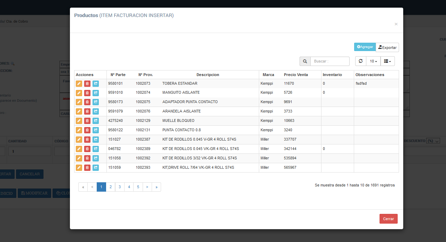Click edit pencil icon for TOBERA ESTANDAR row
This screenshot has height=242, width=446.
click(79, 84)
